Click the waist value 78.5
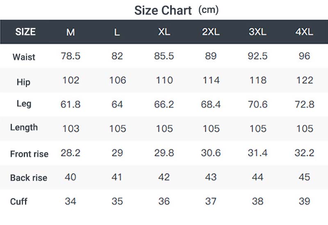The image size is (328, 225). 71,56
